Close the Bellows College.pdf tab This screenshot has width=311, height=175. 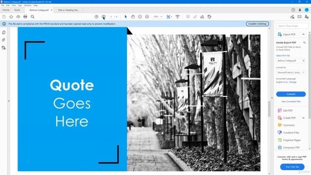tap(52, 10)
